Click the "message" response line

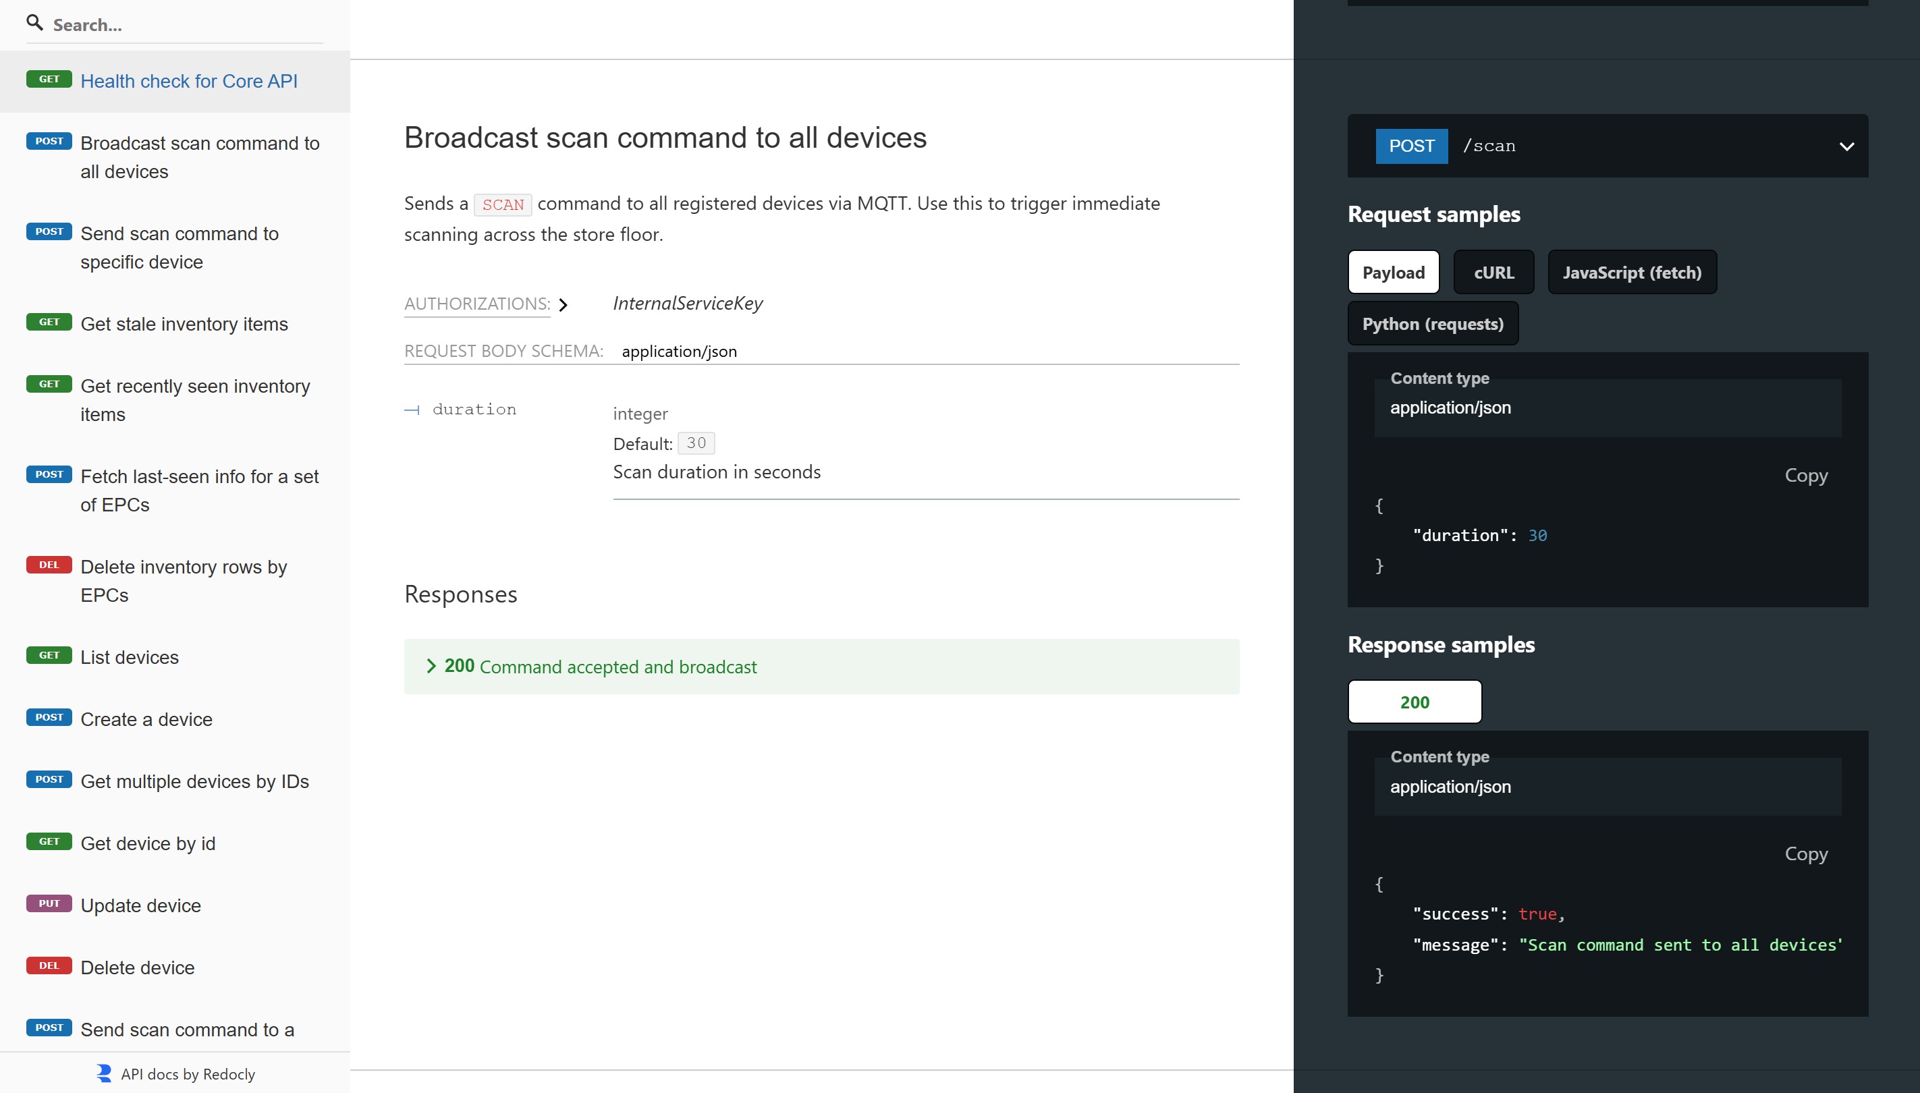pyautogui.click(x=1627, y=945)
